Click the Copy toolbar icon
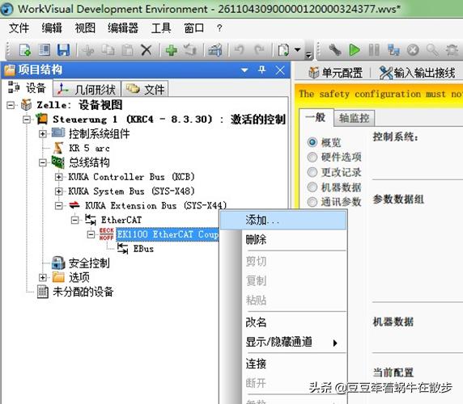463x404 pixels. (x=108, y=50)
